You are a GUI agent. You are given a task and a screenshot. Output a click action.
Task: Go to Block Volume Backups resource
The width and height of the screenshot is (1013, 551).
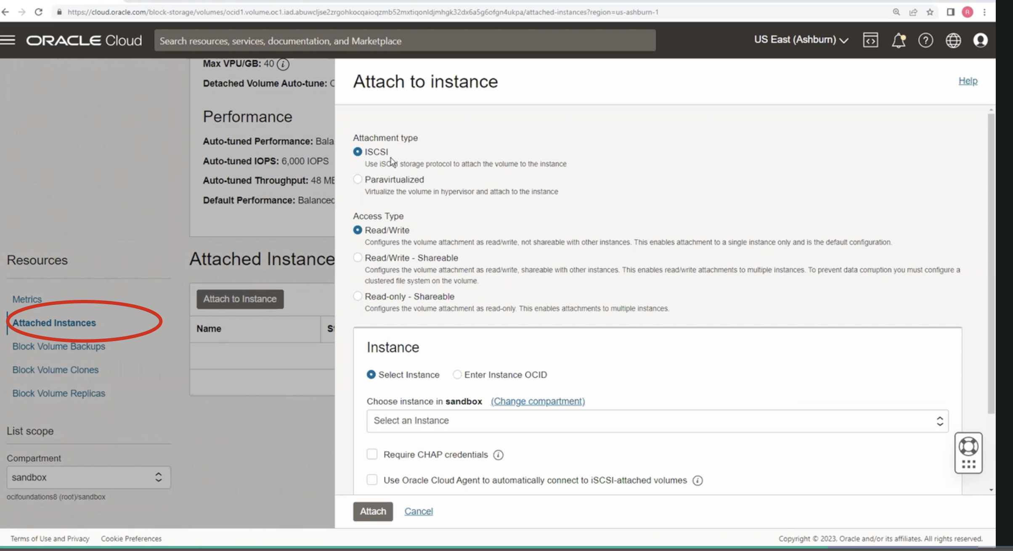click(59, 347)
